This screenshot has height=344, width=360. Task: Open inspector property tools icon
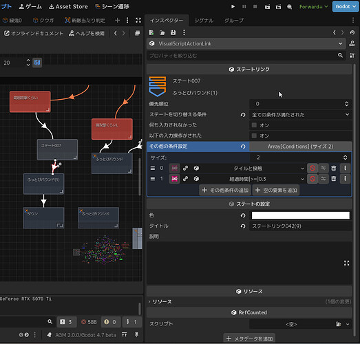point(352,56)
